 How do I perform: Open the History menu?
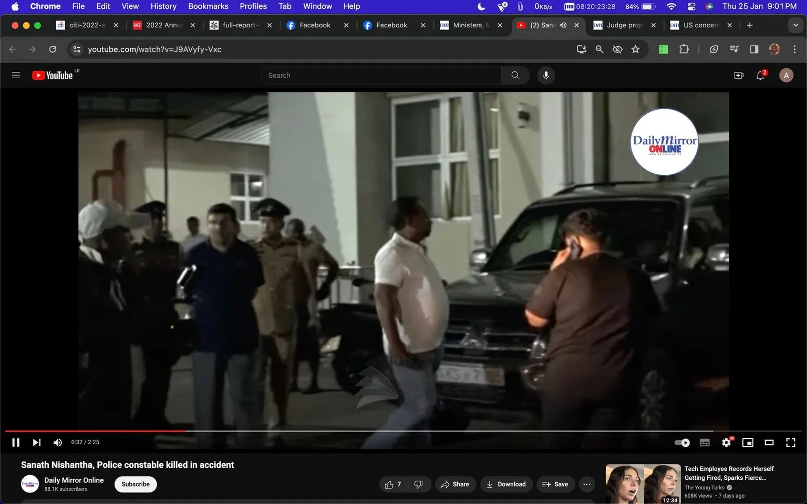point(163,6)
